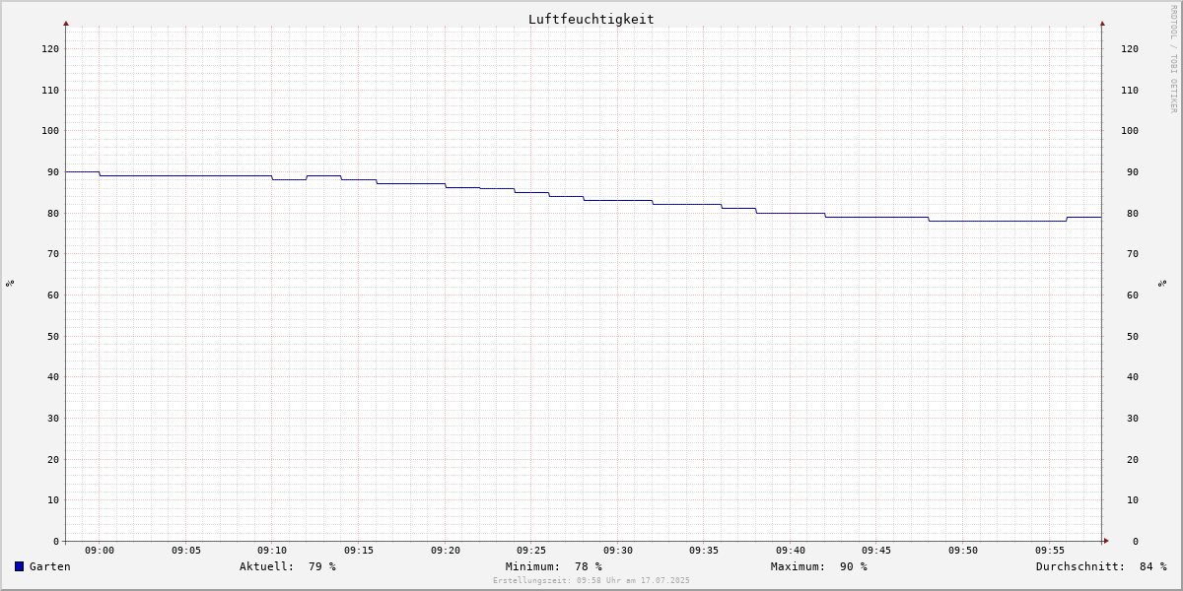Click the 09:25 time axis label
Viewport: 1183px width, 591px height.
[x=531, y=551]
